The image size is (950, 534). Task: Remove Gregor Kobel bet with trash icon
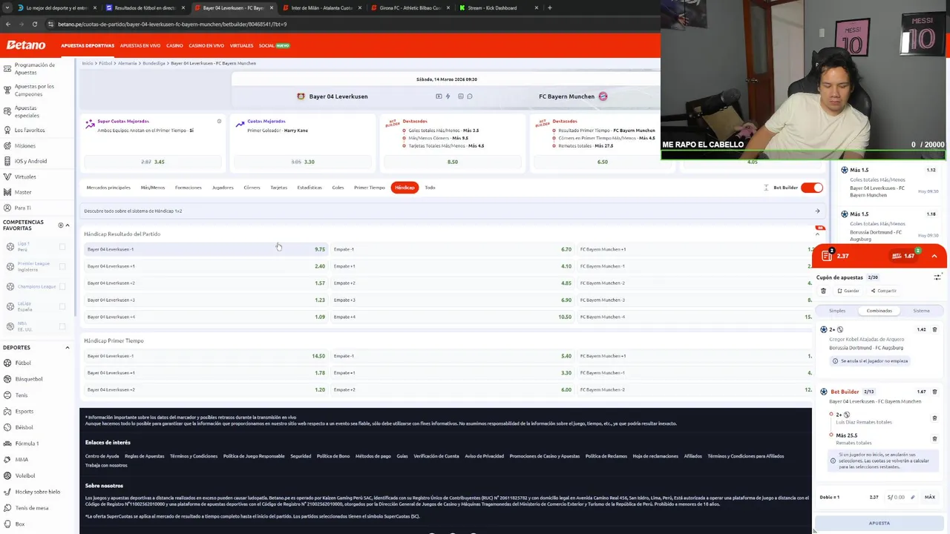pos(934,329)
